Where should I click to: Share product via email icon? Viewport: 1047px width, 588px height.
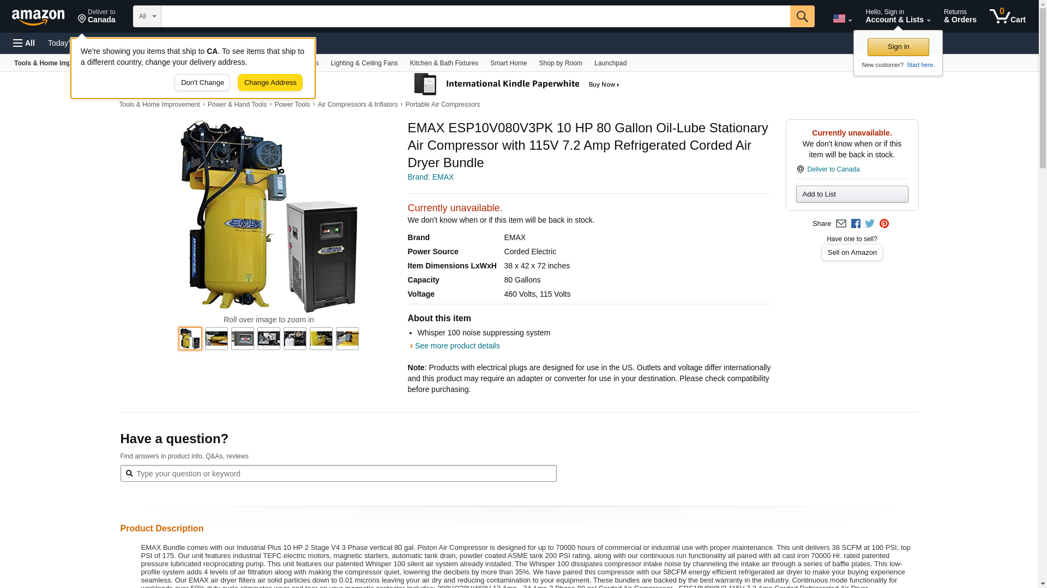841,224
